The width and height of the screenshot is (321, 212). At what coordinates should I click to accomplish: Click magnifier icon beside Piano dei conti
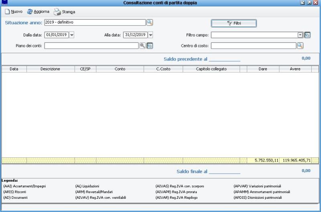click(142, 46)
